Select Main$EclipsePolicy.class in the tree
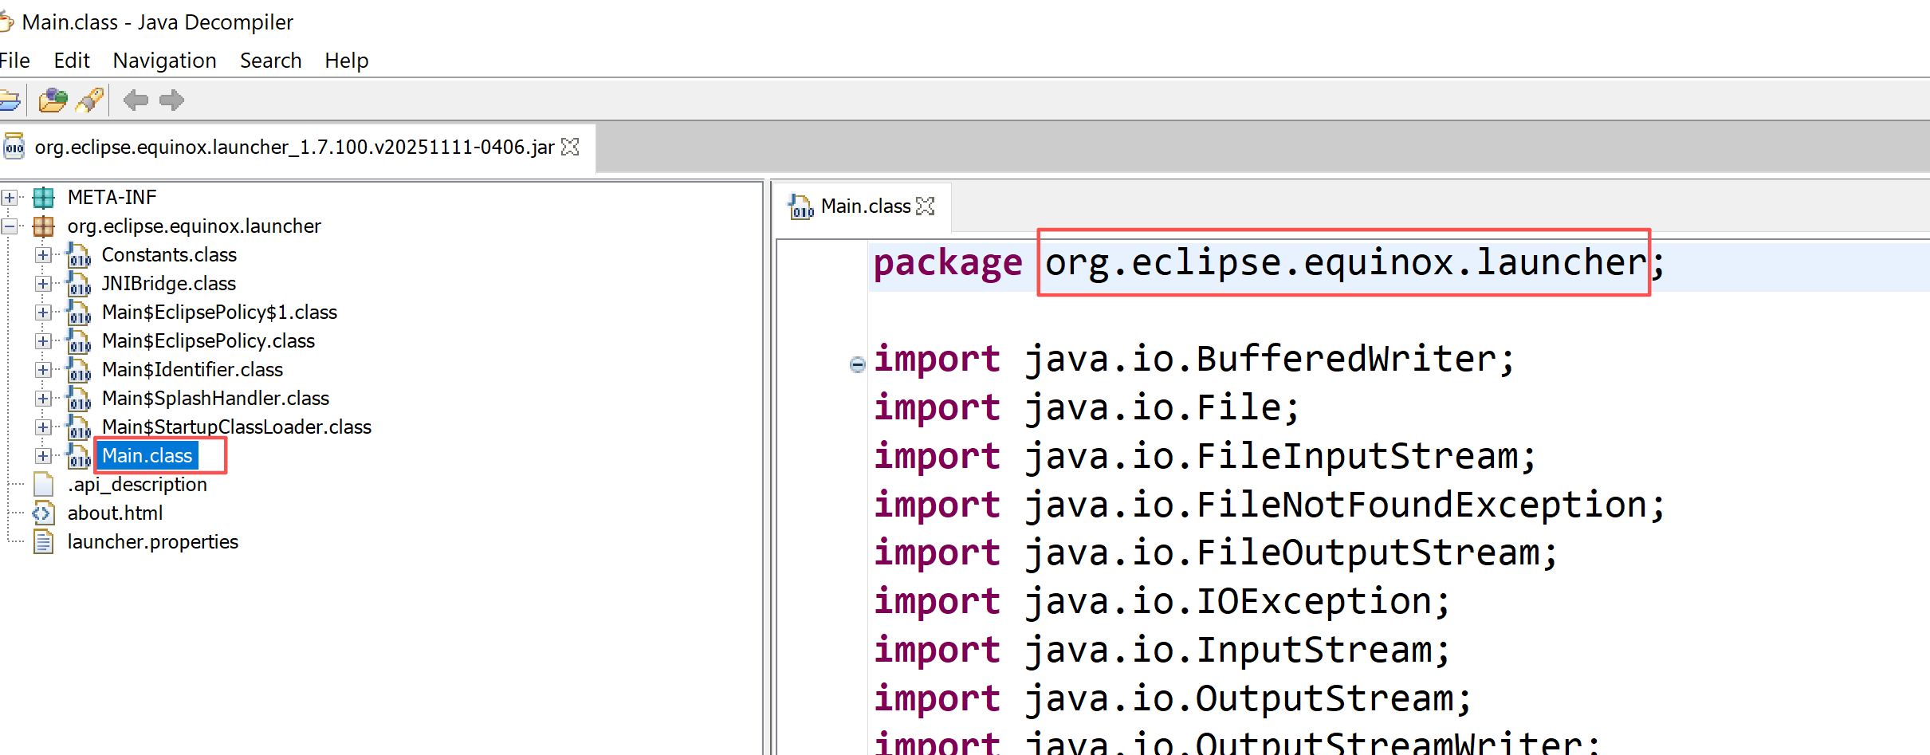 pos(208,341)
